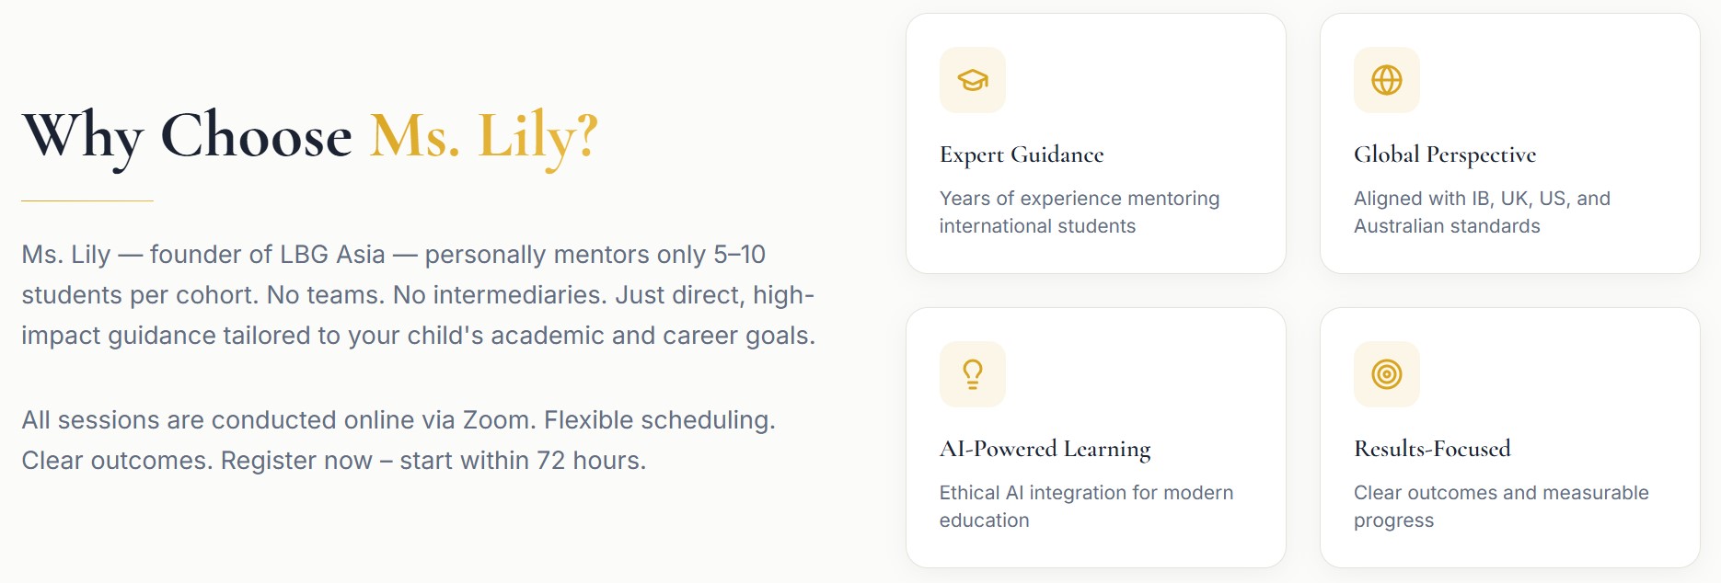Click the target bullseye icon
The height and width of the screenshot is (583, 1721).
(1386, 374)
